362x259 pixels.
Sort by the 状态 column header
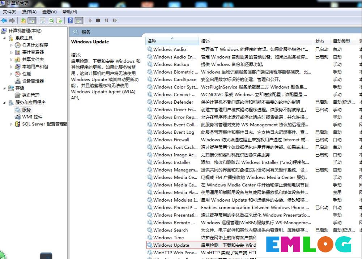(x=322, y=41)
